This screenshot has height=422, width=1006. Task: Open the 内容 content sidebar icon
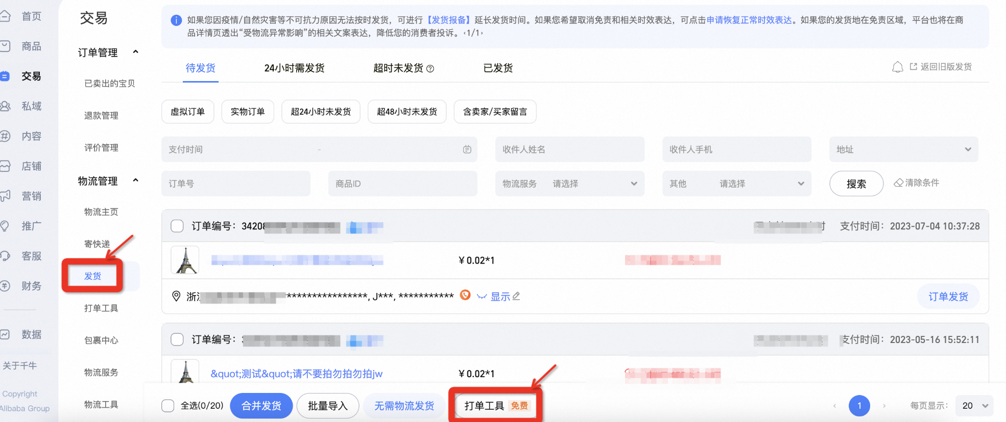click(x=5, y=136)
